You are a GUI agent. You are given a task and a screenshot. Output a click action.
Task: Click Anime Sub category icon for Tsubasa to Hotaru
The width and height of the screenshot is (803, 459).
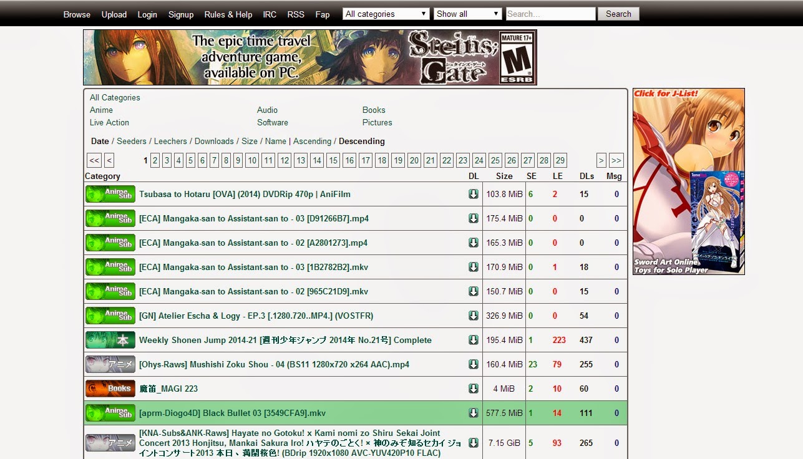pyautogui.click(x=110, y=194)
